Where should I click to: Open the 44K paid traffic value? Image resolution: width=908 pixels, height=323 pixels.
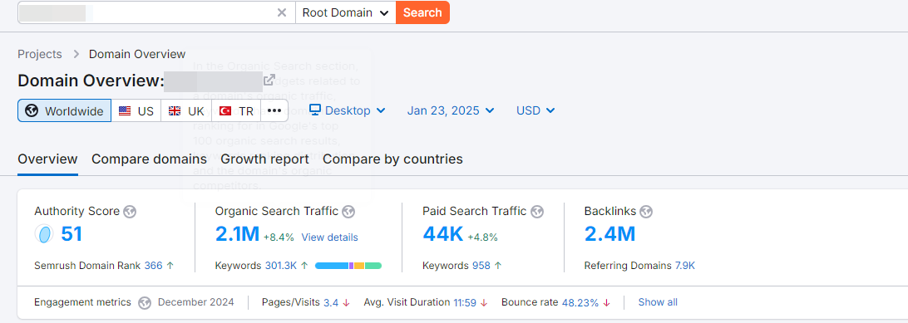point(442,234)
